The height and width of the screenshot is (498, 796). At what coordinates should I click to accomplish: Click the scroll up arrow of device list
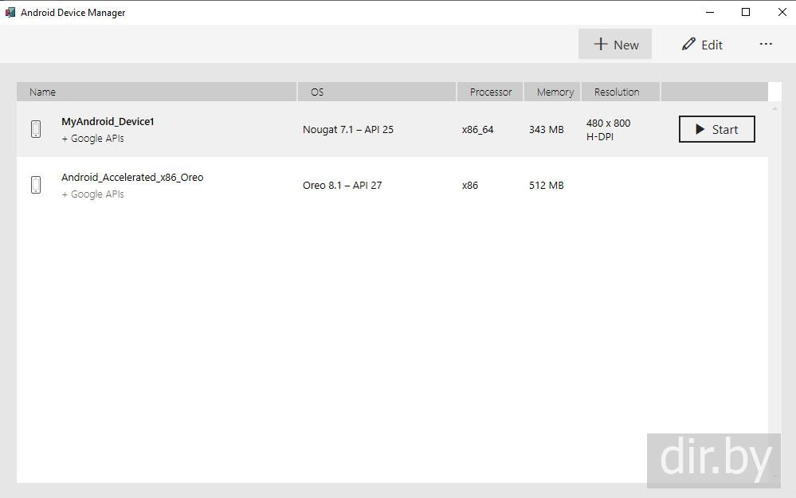774,108
